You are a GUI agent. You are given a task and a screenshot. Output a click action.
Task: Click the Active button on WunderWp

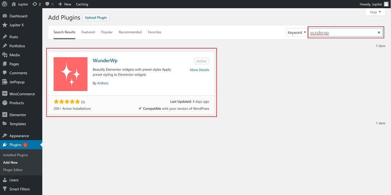pos(201,61)
